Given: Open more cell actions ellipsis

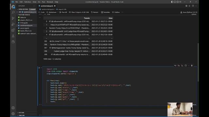Looking at the screenshot, I should [189, 66].
